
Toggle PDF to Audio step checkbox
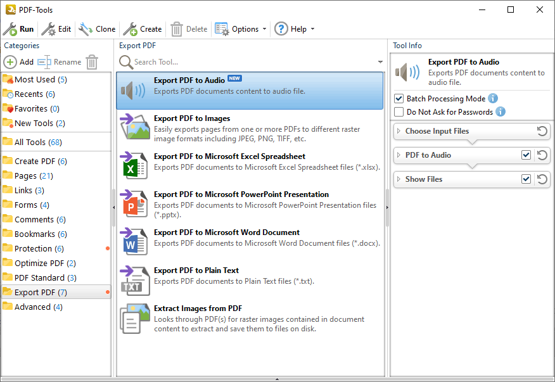click(526, 155)
